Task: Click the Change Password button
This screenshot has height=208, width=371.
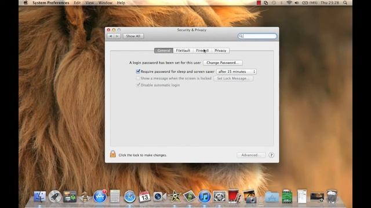Action: click(223, 63)
